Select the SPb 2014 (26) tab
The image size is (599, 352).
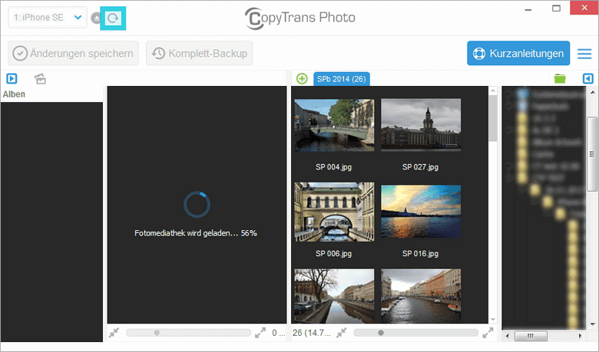tap(342, 79)
